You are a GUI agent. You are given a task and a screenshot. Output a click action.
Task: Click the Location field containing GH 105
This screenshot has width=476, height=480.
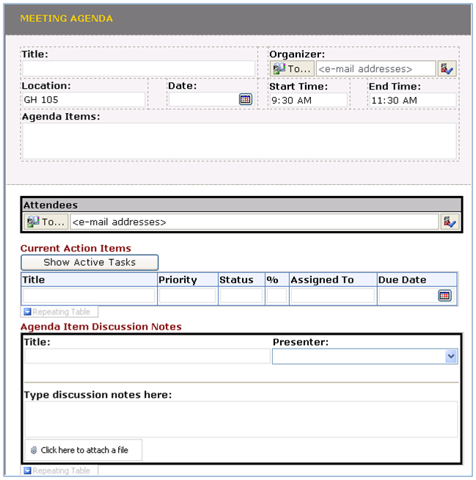click(x=84, y=100)
